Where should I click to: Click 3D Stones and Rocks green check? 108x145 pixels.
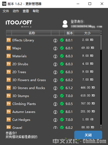62,88
